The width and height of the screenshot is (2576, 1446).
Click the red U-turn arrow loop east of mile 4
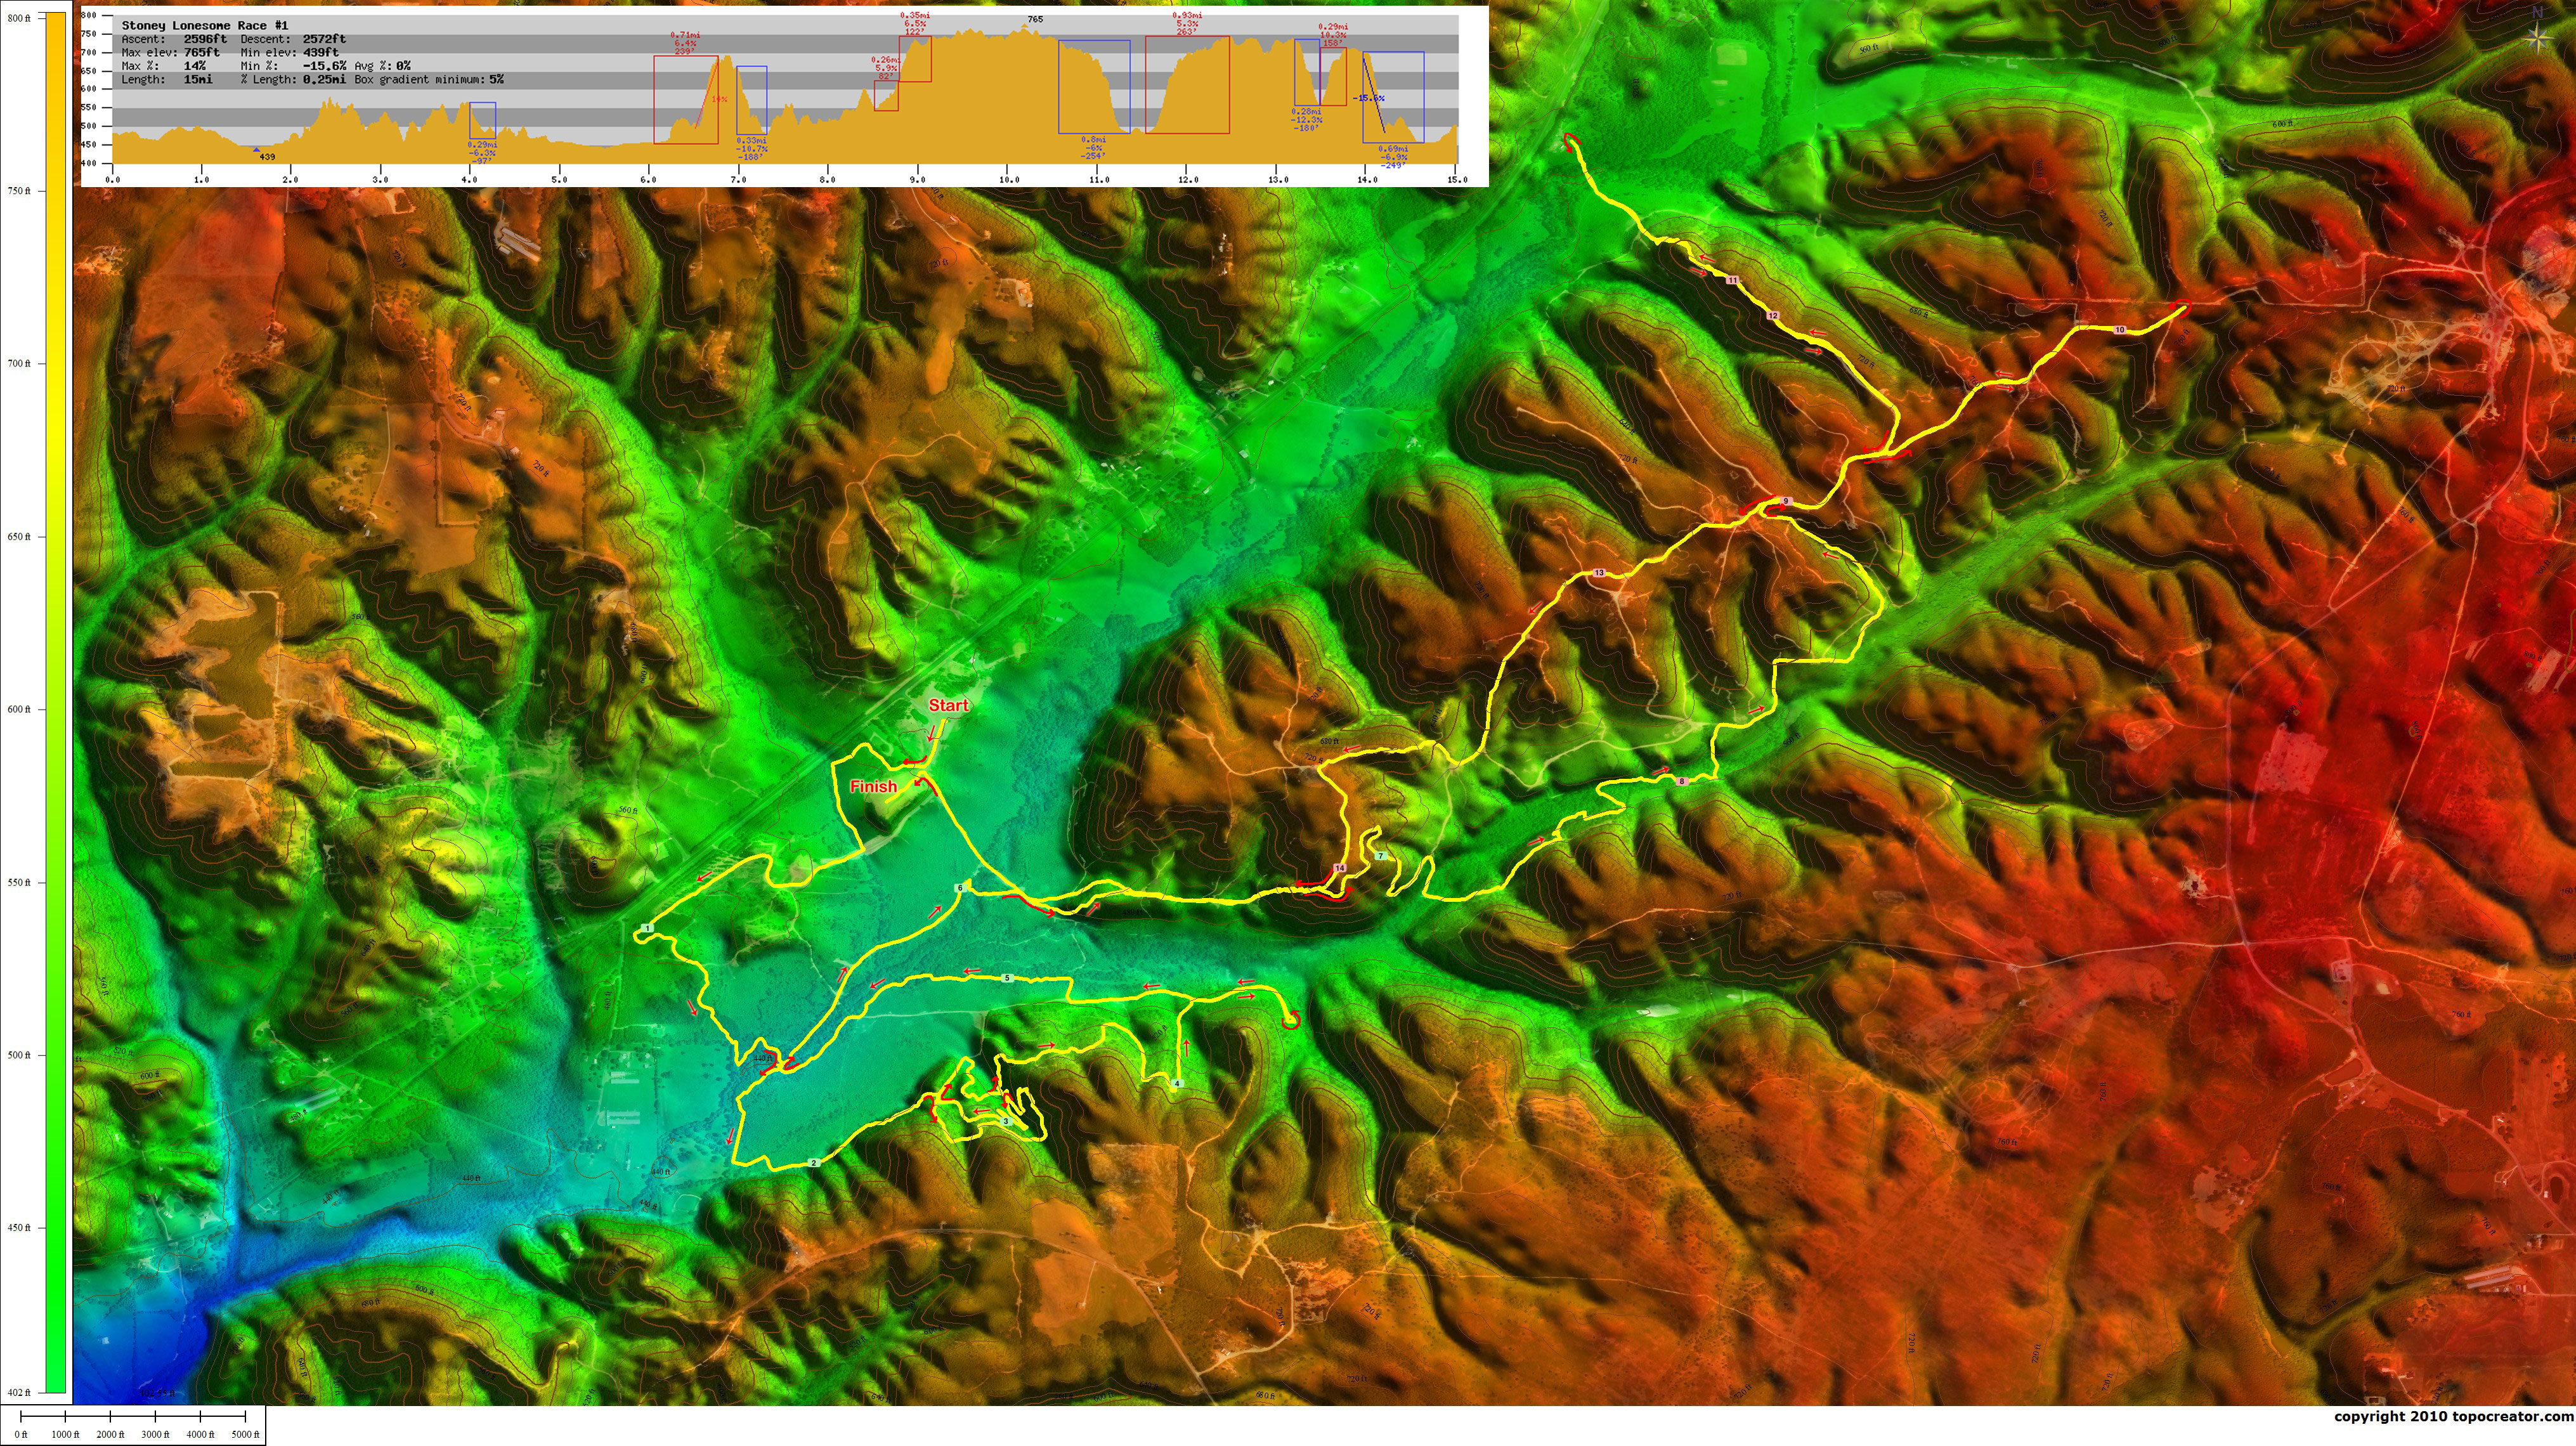coord(1291,1020)
